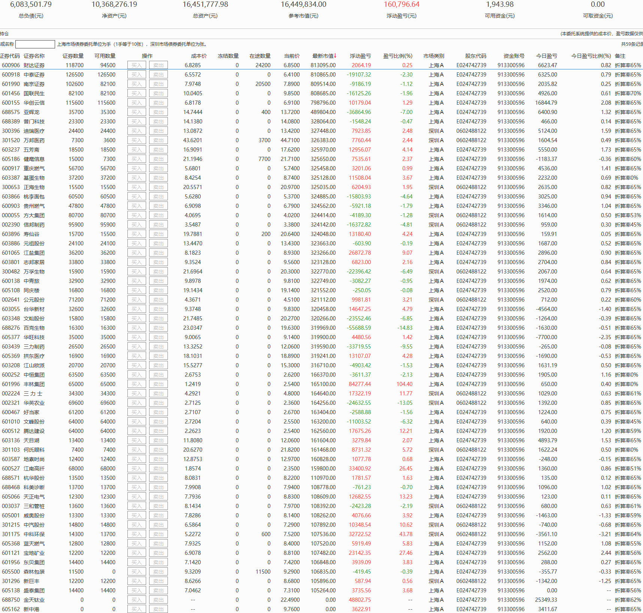
Task: Sort by the 当前价 column header
Action: [292, 56]
